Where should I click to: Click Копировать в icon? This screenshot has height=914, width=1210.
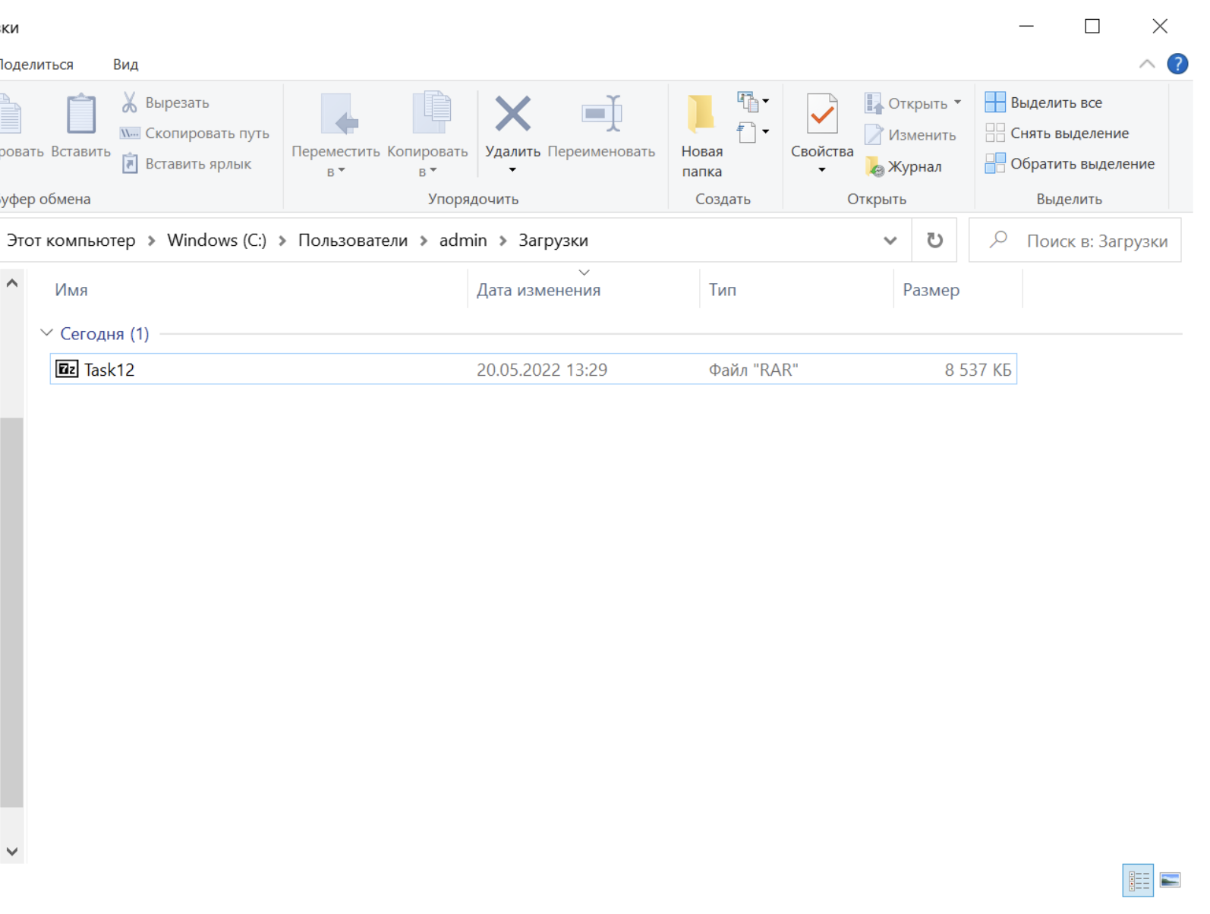click(432, 114)
